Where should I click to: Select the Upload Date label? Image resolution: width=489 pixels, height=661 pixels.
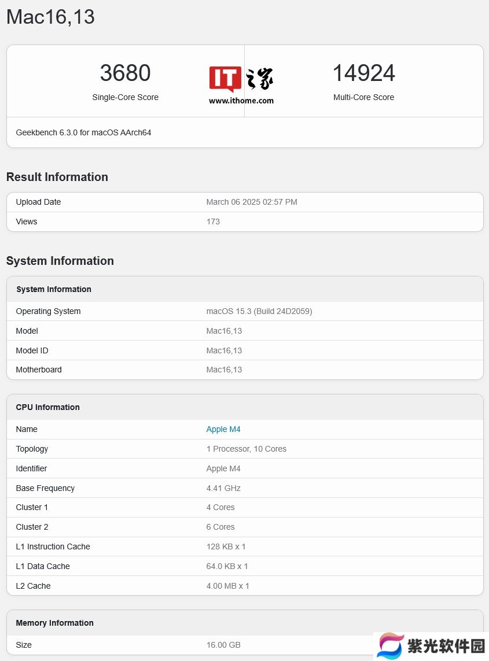coord(38,202)
